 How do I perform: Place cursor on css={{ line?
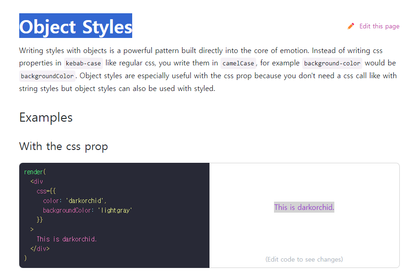pyautogui.click(x=46, y=191)
